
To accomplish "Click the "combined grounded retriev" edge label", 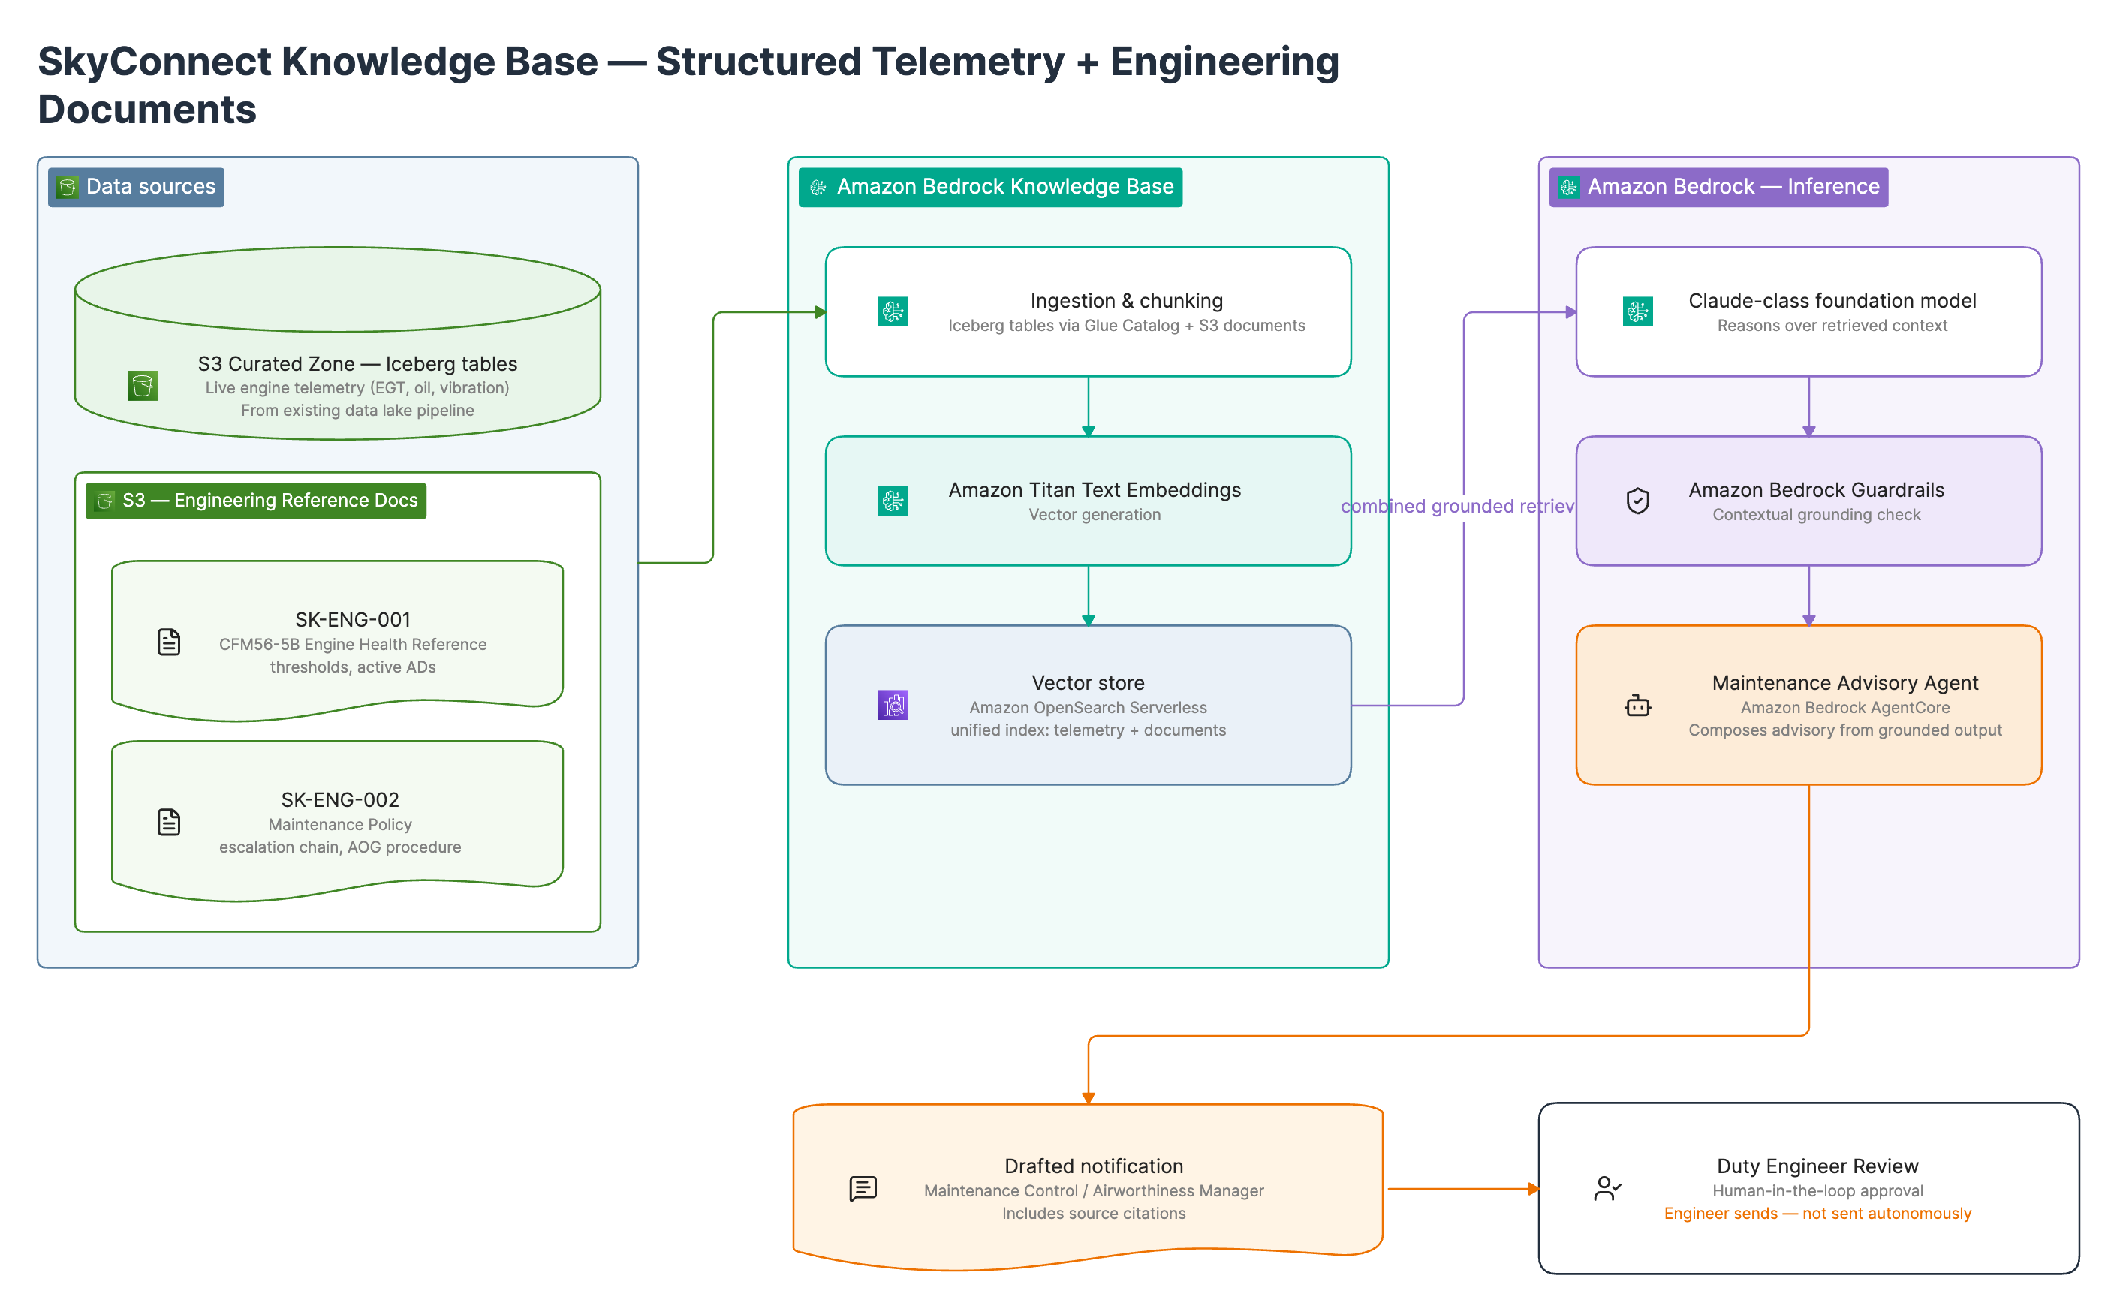I will click(x=1458, y=506).
